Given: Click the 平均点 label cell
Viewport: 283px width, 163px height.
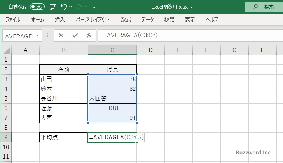Looking at the screenshot, I should pos(64,137).
